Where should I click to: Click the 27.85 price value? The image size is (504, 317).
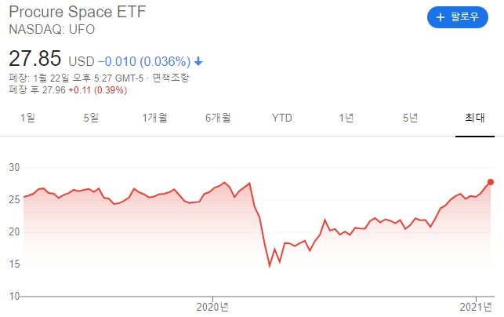35,59
